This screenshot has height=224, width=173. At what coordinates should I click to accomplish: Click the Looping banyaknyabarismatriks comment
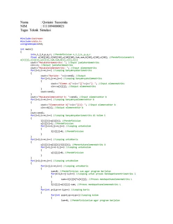72,70
